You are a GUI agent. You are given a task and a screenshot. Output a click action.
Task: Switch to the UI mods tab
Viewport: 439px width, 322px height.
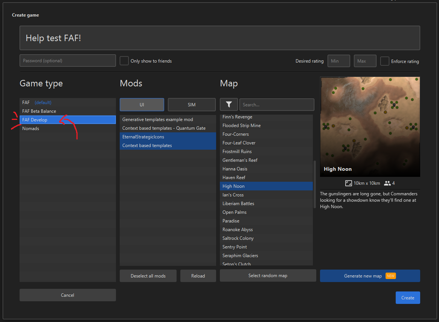(142, 104)
